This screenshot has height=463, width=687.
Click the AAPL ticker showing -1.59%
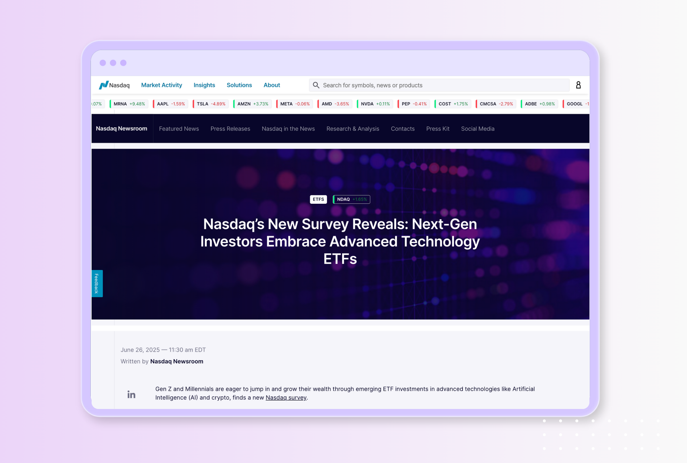coord(170,103)
